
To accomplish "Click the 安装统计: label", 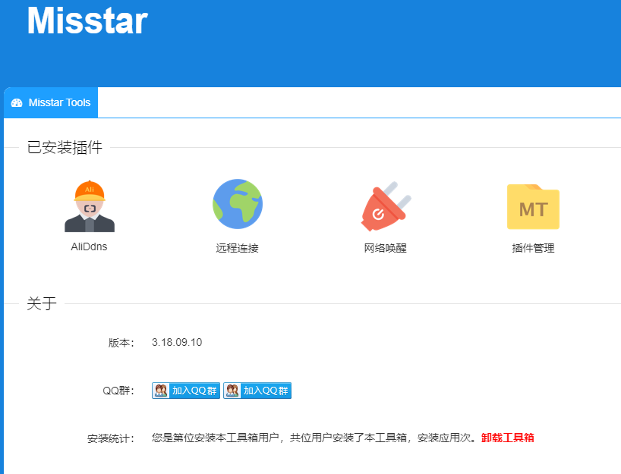I will [x=111, y=438].
